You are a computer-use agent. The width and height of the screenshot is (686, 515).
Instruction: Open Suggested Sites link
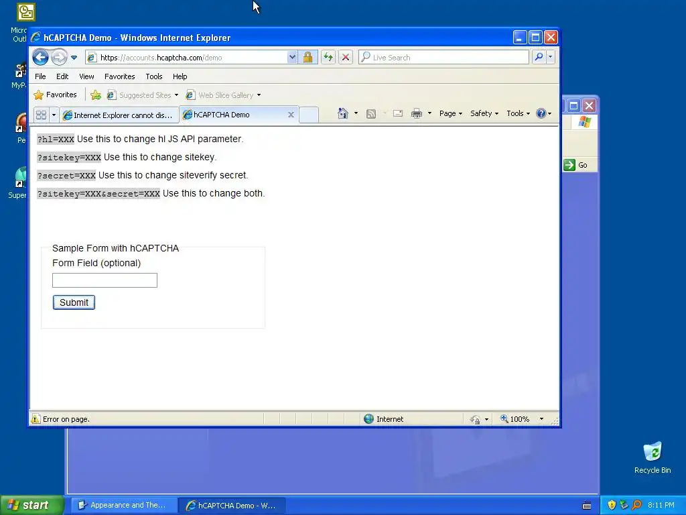(x=143, y=95)
